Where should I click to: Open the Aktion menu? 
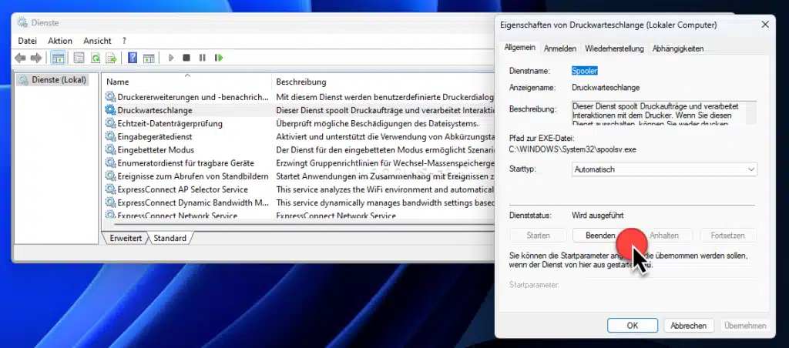[x=60, y=41]
